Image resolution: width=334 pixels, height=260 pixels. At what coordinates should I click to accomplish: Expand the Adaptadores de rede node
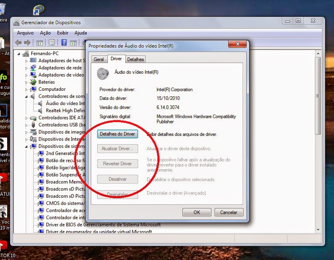pyautogui.click(x=27, y=68)
